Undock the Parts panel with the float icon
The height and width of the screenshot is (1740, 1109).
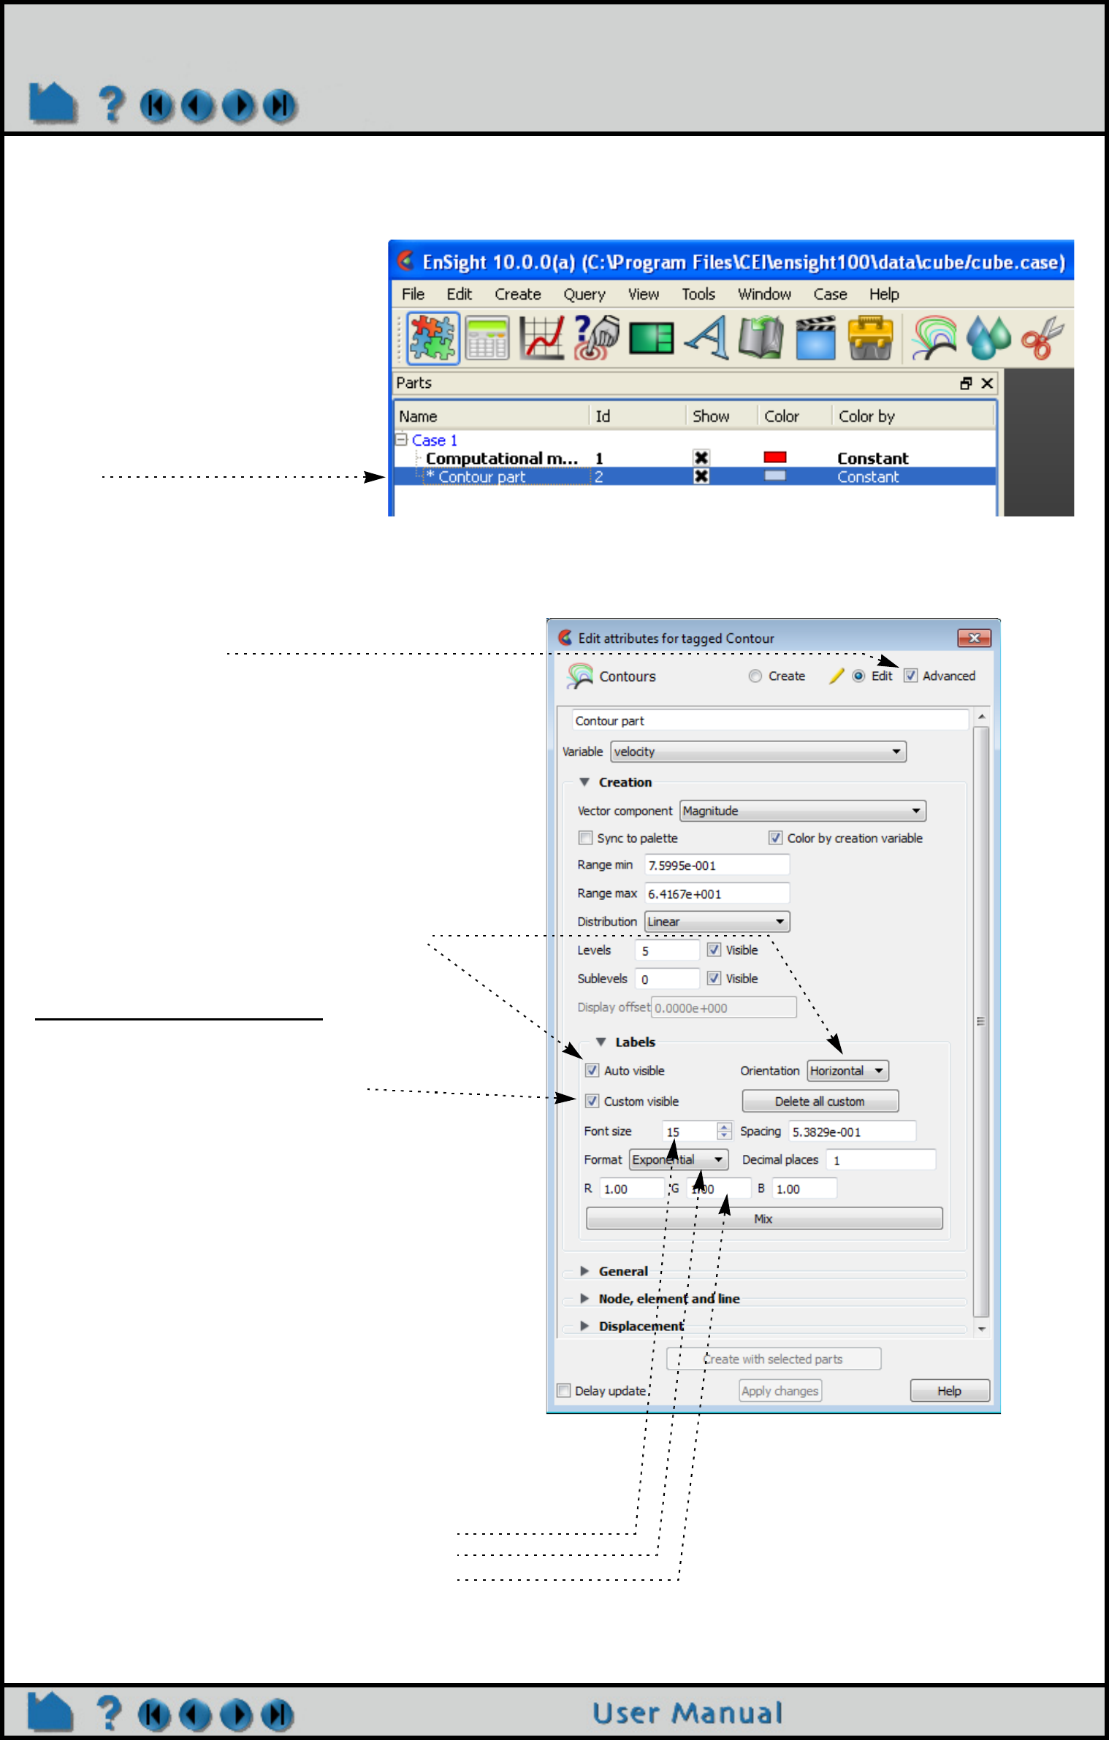click(966, 384)
